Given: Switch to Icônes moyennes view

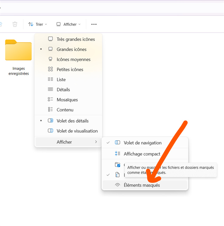Looking at the screenshot, I should [x=73, y=59].
